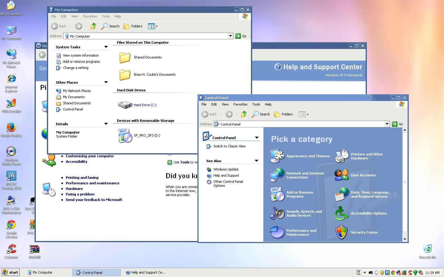This screenshot has width=444, height=277.
Task: Open the Favorites menu in My Computer
Action: 90,16
